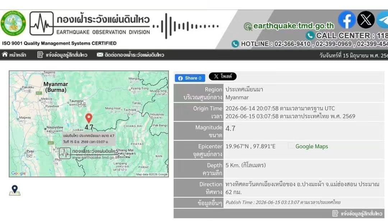Open the Telegram icon in header
388x222 pixels.
coord(382,20)
